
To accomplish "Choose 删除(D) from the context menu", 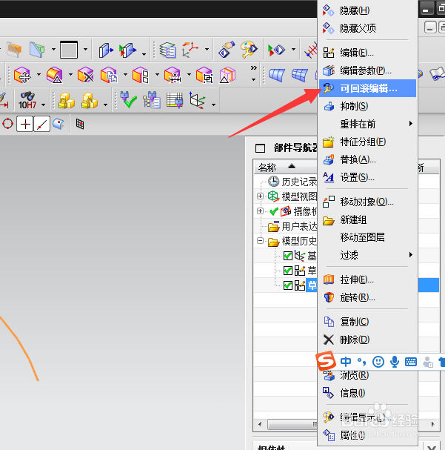I will click(x=367, y=340).
